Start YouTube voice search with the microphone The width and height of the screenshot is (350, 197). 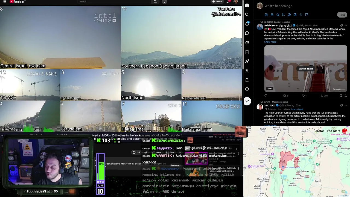point(164,2)
